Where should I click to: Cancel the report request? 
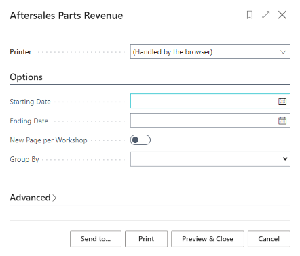269,239
